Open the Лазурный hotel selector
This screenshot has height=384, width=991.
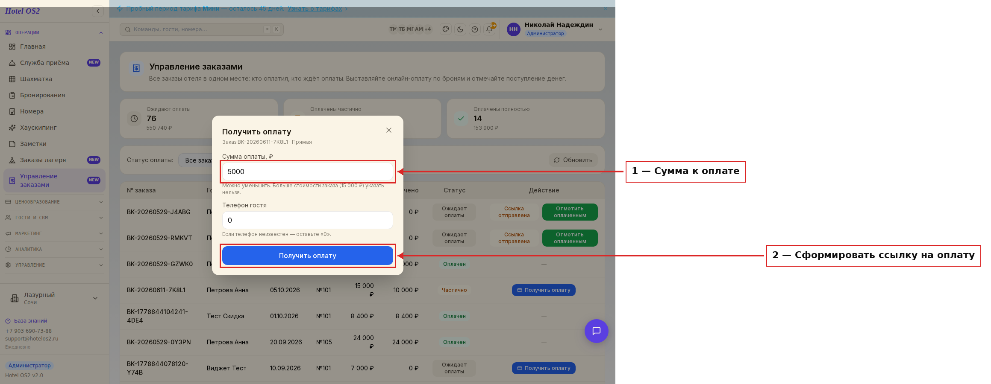54,298
